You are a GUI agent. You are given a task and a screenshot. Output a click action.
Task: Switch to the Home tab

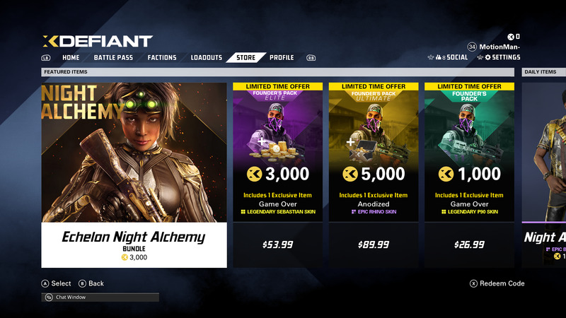coord(71,58)
